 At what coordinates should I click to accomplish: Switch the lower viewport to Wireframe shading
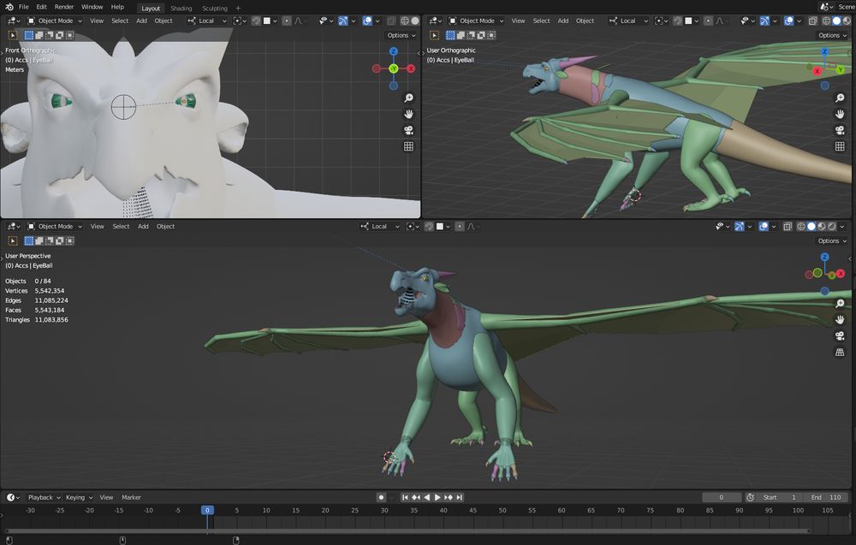(x=800, y=226)
